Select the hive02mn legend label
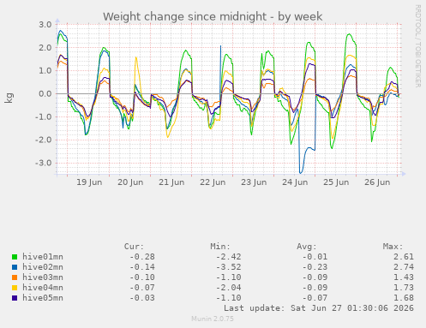 point(43,267)
